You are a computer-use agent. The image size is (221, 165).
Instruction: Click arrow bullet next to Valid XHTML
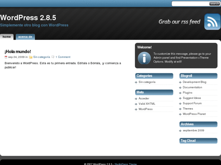click(x=136, y=104)
